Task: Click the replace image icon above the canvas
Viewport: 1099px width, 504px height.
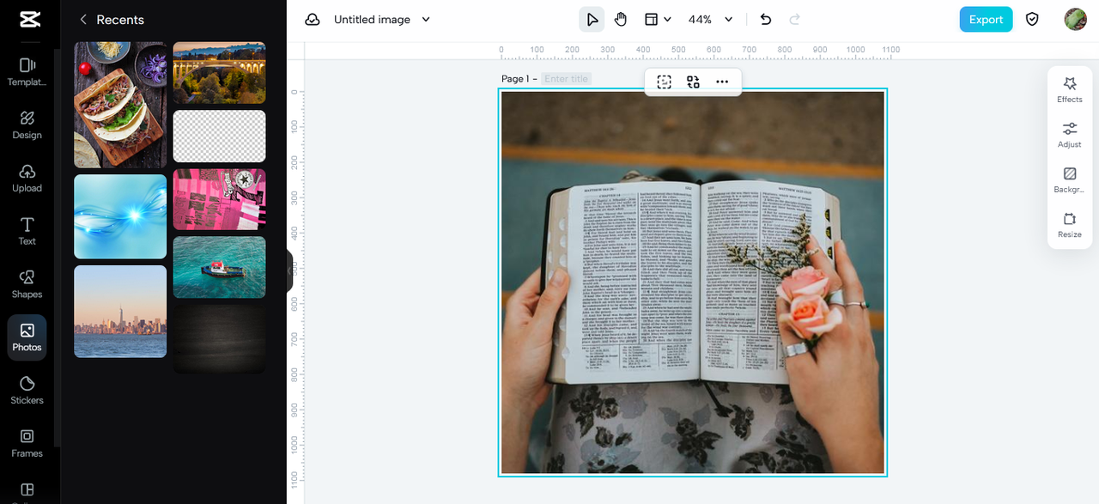Action: point(693,82)
